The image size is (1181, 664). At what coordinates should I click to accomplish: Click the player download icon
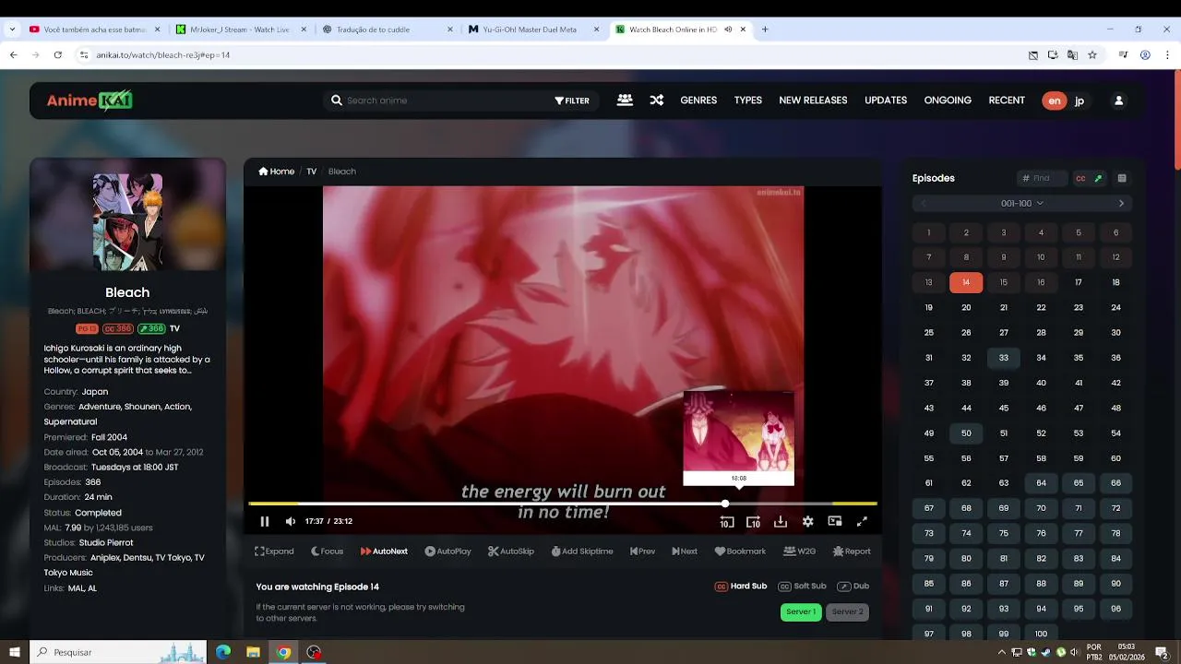(x=781, y=522)
